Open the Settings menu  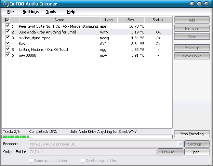pos(30,12)
